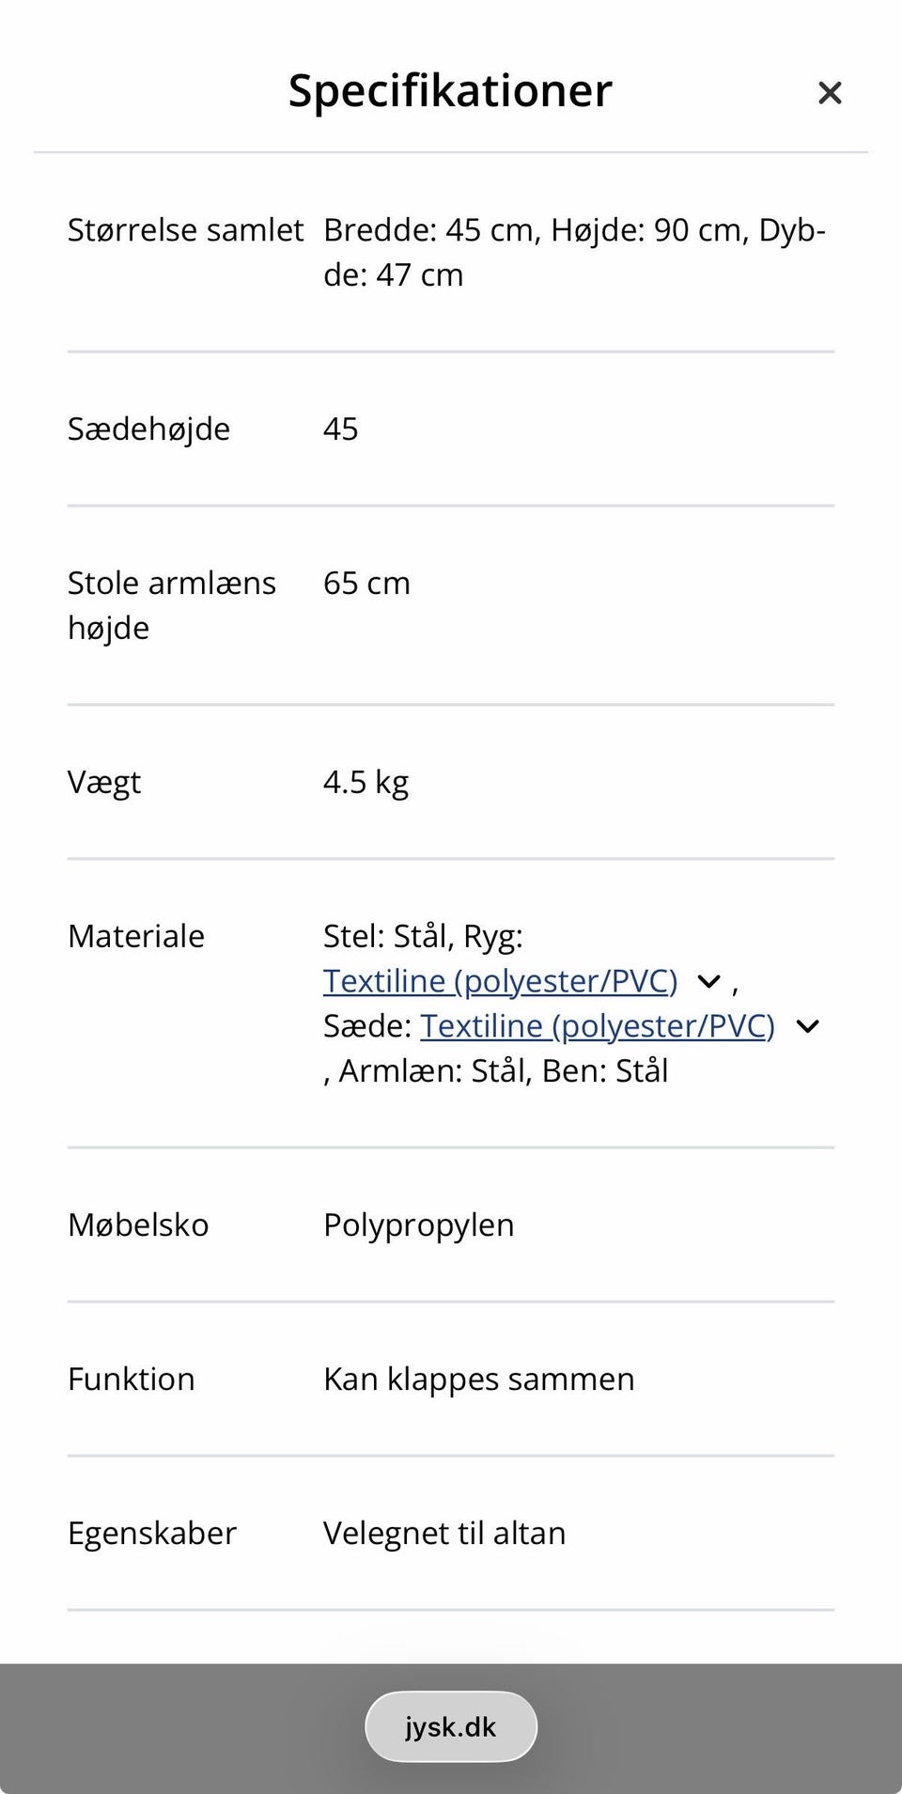Open the Textiline link for Ryg material
The image size is (902, 1794).
pos(500,981)
